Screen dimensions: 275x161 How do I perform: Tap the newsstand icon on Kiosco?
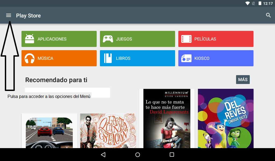186,58
